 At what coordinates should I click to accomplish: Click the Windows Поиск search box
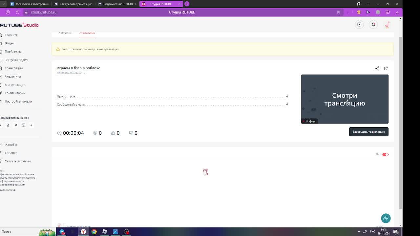tap(20, 232)
